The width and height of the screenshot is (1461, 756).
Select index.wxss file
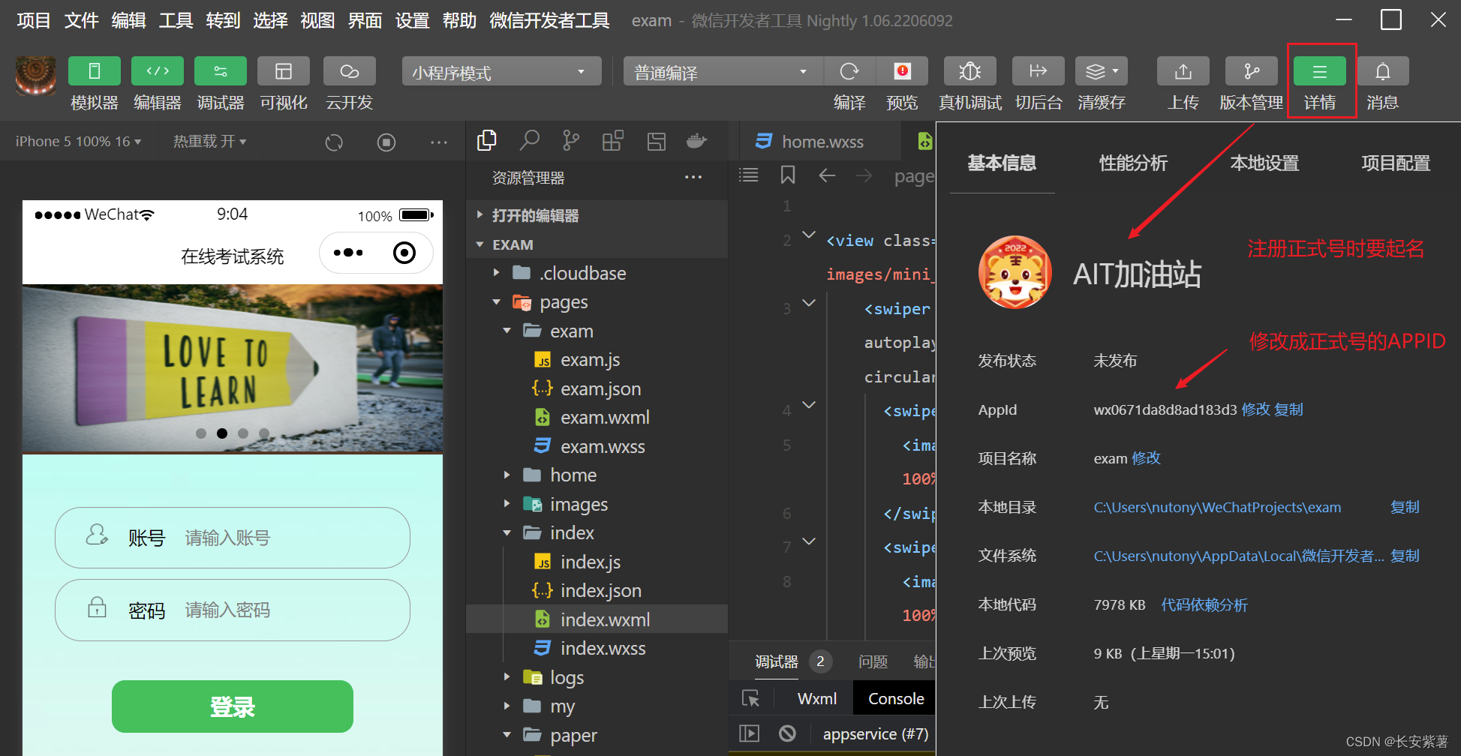coord(597,649)
